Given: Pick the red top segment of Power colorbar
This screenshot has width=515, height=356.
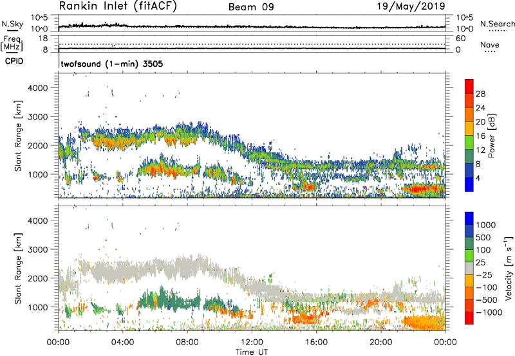Looking at the screenshot, I should pos(469,86).
